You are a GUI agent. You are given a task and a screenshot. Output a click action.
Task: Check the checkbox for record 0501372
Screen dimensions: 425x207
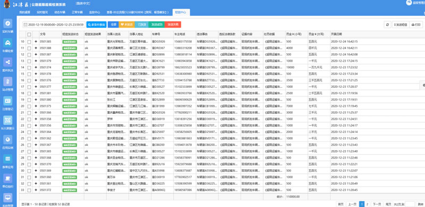(29, 190)
